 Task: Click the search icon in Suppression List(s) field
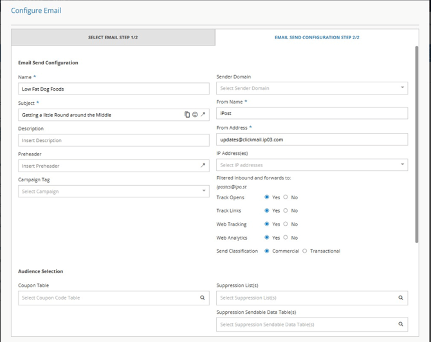(x=401, y=298)
